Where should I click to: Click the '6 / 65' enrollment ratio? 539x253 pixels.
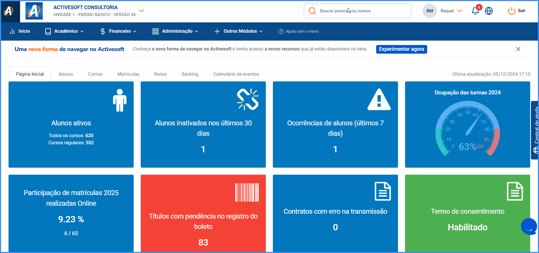click(71, 233)
